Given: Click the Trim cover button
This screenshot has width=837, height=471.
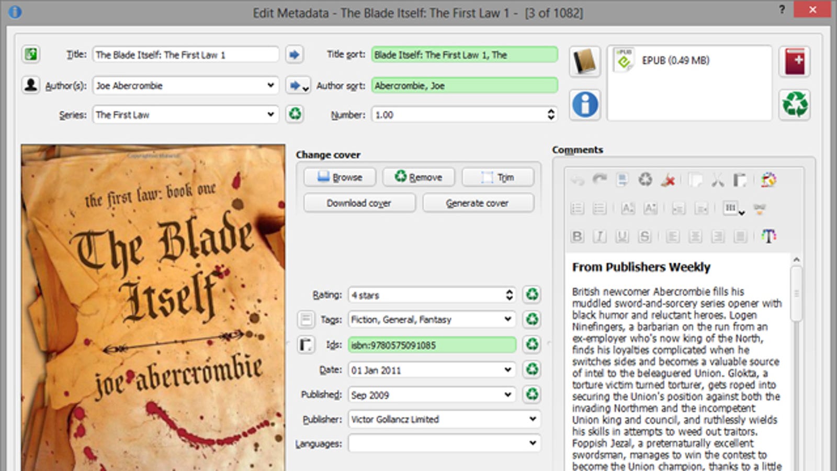Looking at the screenshot, I should click(498, 177).
